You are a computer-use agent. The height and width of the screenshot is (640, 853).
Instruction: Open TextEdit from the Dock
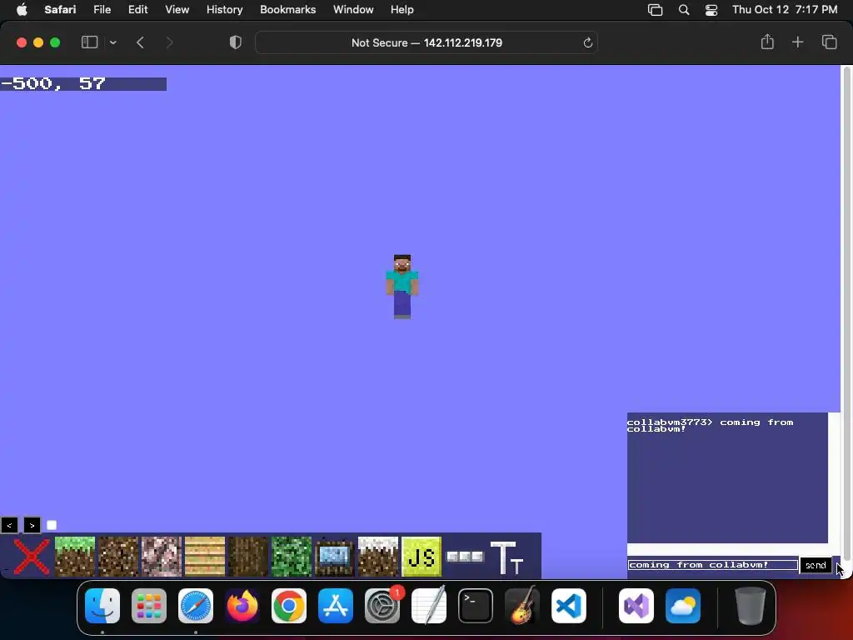429,606
